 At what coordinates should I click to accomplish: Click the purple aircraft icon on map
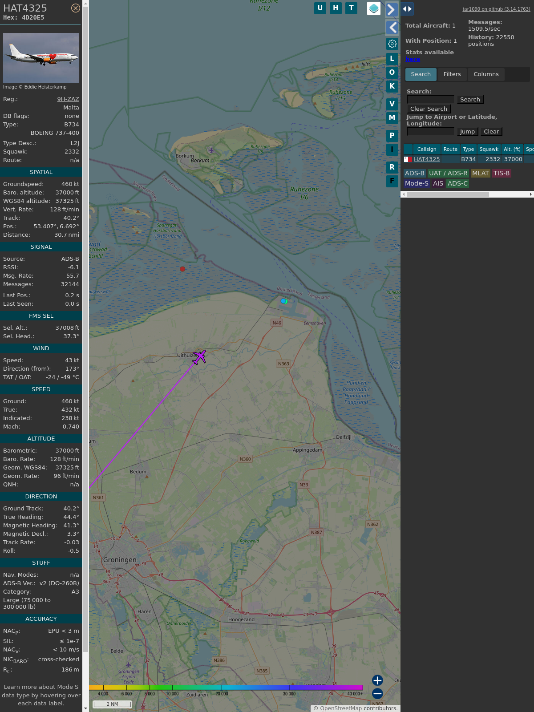click(199, 356)
